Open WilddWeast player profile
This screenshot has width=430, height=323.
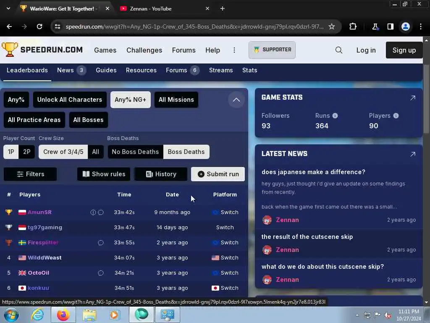[45, 258]
